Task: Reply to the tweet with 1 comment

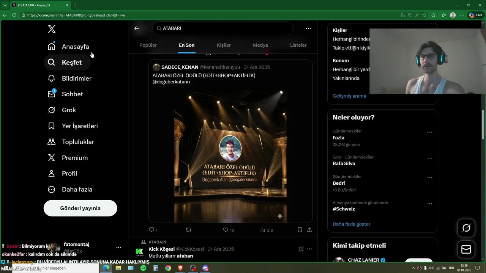Action: pyautogui.click(x=153, y=230)
